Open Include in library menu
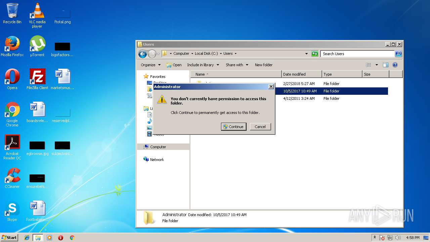The width and height of the screenshot is (430, 242). click(203, 65)
